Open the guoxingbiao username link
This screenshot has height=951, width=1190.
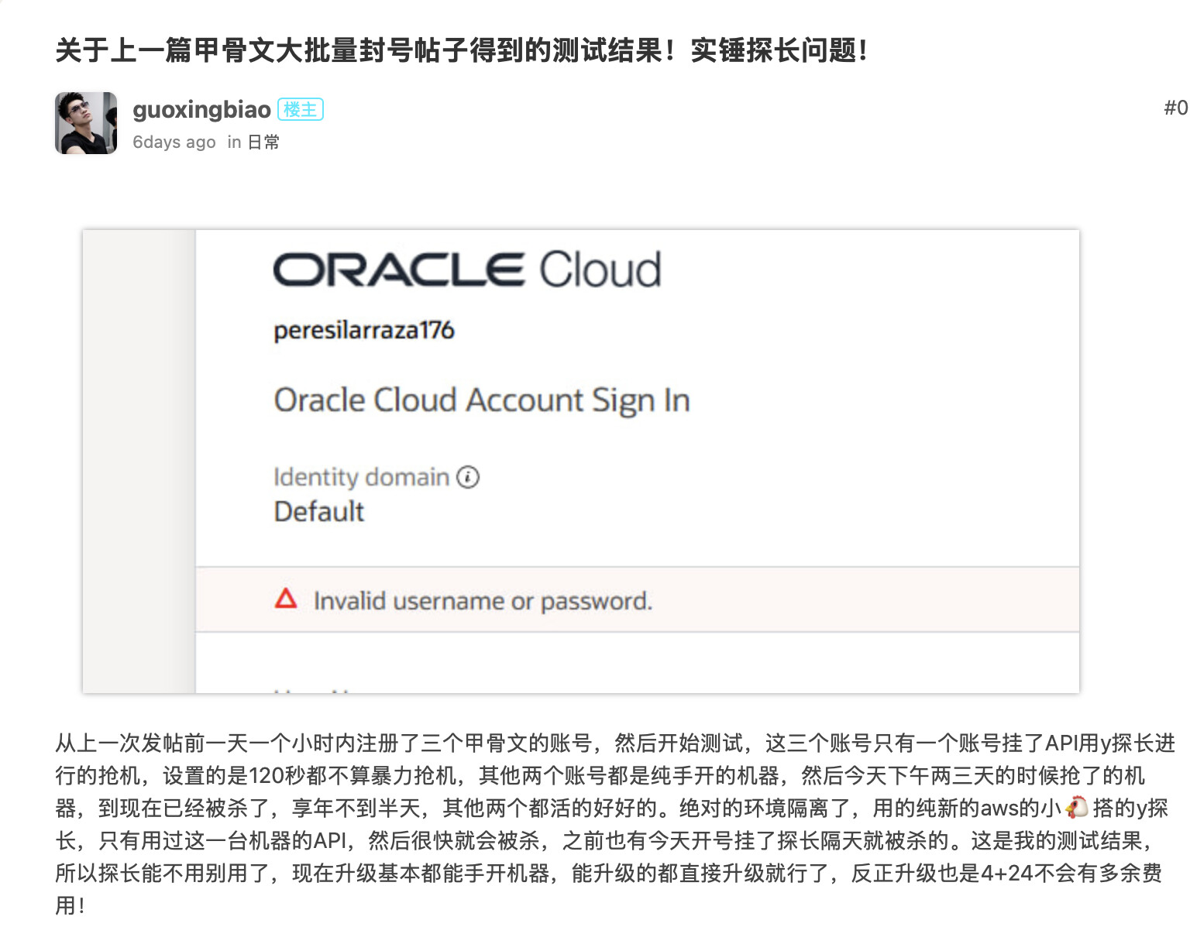pyautogui.click(x=201, y=109)
